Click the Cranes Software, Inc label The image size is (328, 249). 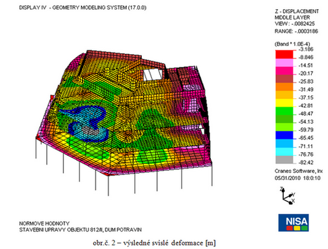[x=299, y=171]
